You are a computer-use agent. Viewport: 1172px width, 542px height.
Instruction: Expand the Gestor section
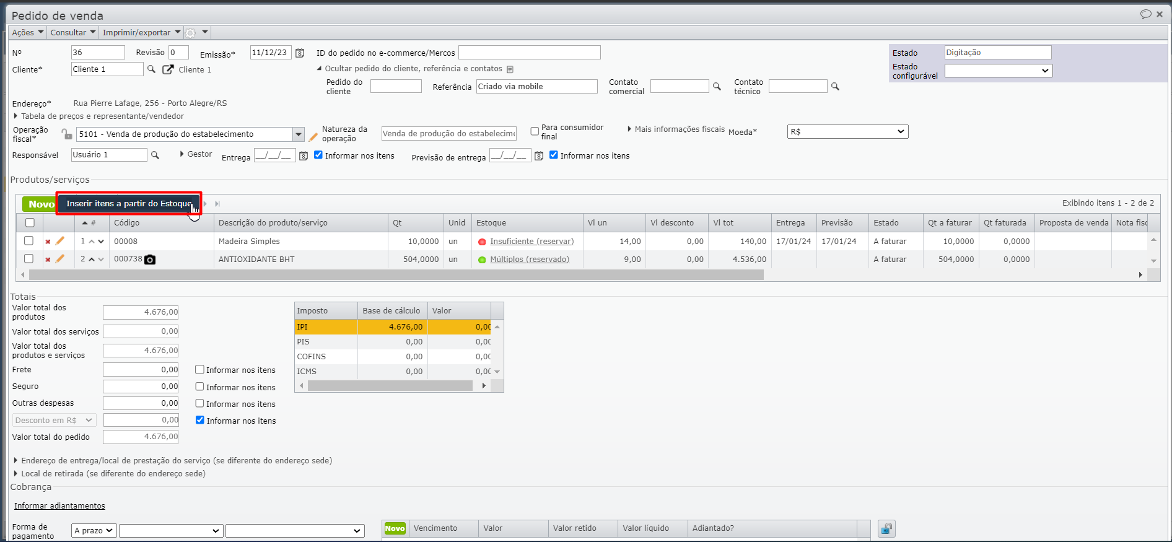click(x=196, y=154)
